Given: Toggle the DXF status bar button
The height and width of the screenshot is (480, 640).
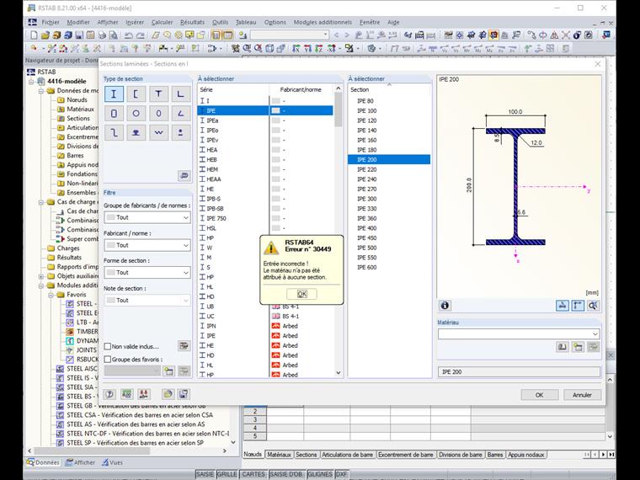Looking at the screenshot, I should click(x=341, y=474).
